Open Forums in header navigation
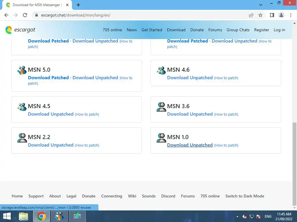Screen dimensions: 297x222 [215, 30]
